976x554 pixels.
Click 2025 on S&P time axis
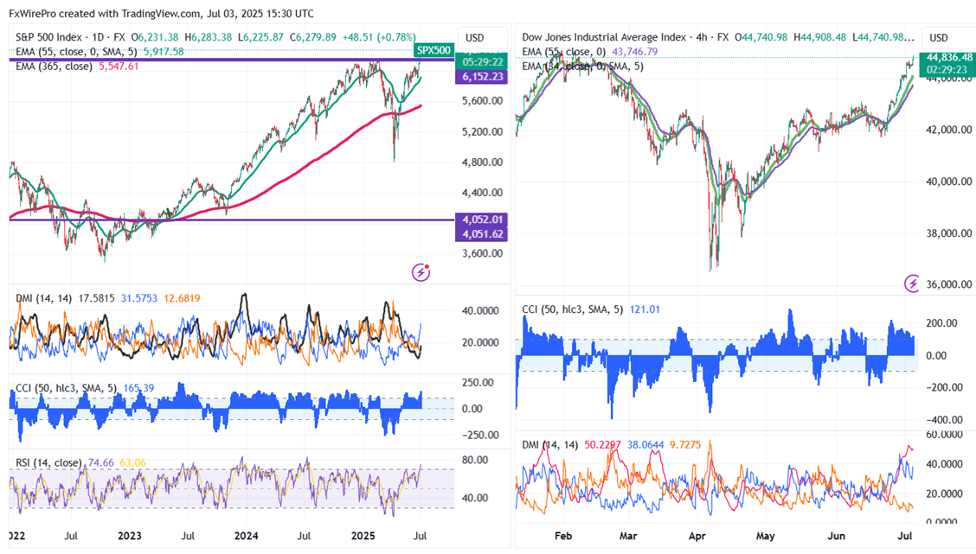tap(363, 536)
